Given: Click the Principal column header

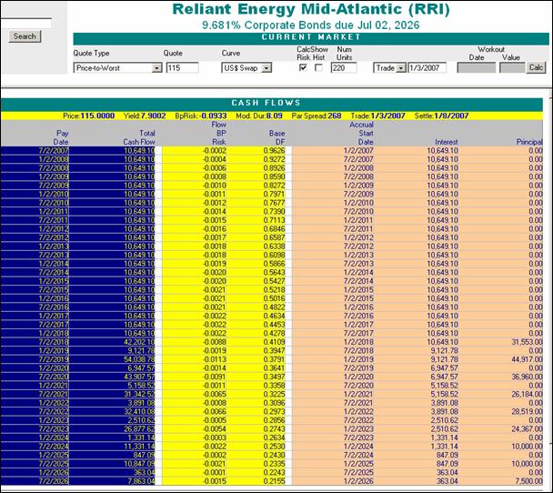Looking at the screenshot, I should (529, 142).
